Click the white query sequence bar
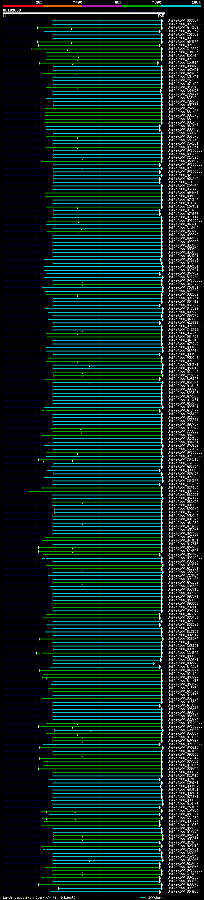Image resolution: width=204 pixels, height=900 pixels. tap(84, 13)
